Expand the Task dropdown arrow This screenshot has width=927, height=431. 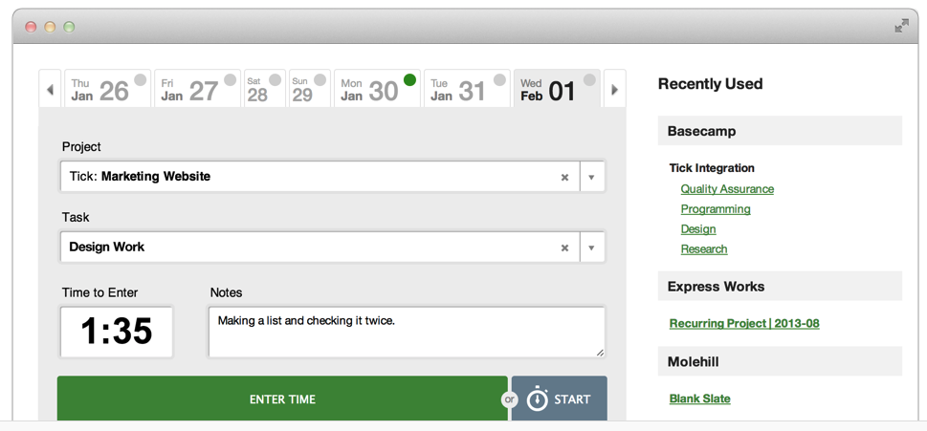click(591, 248)
